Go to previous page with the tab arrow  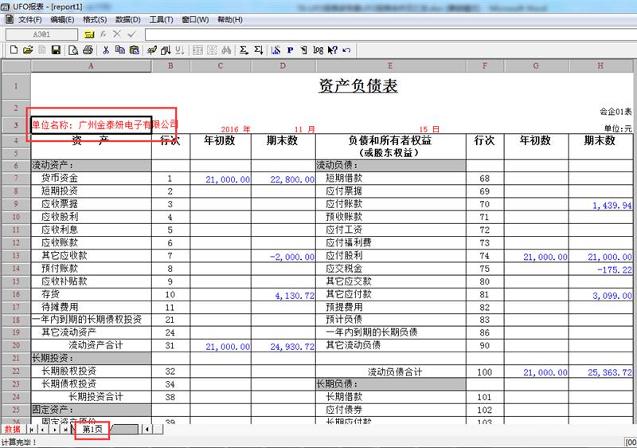pos(43,430)
